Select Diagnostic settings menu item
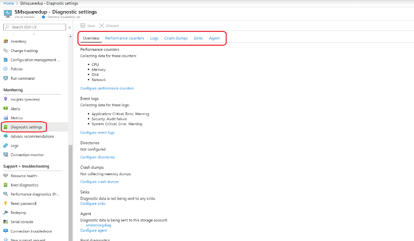 click(x=26, y=127)
